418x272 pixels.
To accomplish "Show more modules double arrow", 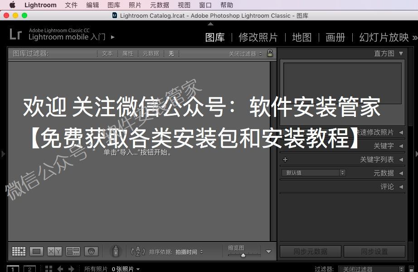I will (415, 38).
